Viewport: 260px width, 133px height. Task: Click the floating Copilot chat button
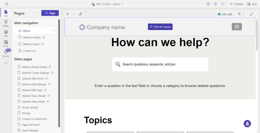(247, 124)
